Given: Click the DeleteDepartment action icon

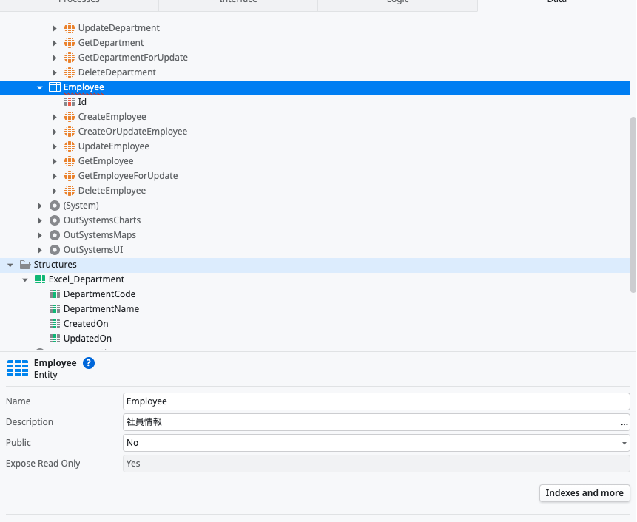Looking at the screenshot, I should [x=70, y=72].
